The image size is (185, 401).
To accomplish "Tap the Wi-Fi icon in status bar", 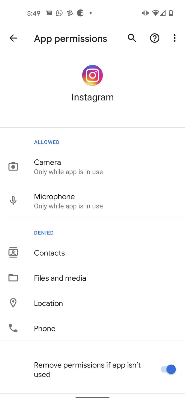I will (x=156, y=13).
